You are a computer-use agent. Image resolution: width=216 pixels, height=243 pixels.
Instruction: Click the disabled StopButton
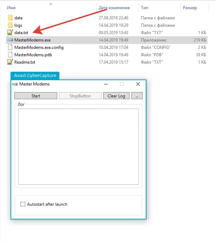tap(80, 96)
